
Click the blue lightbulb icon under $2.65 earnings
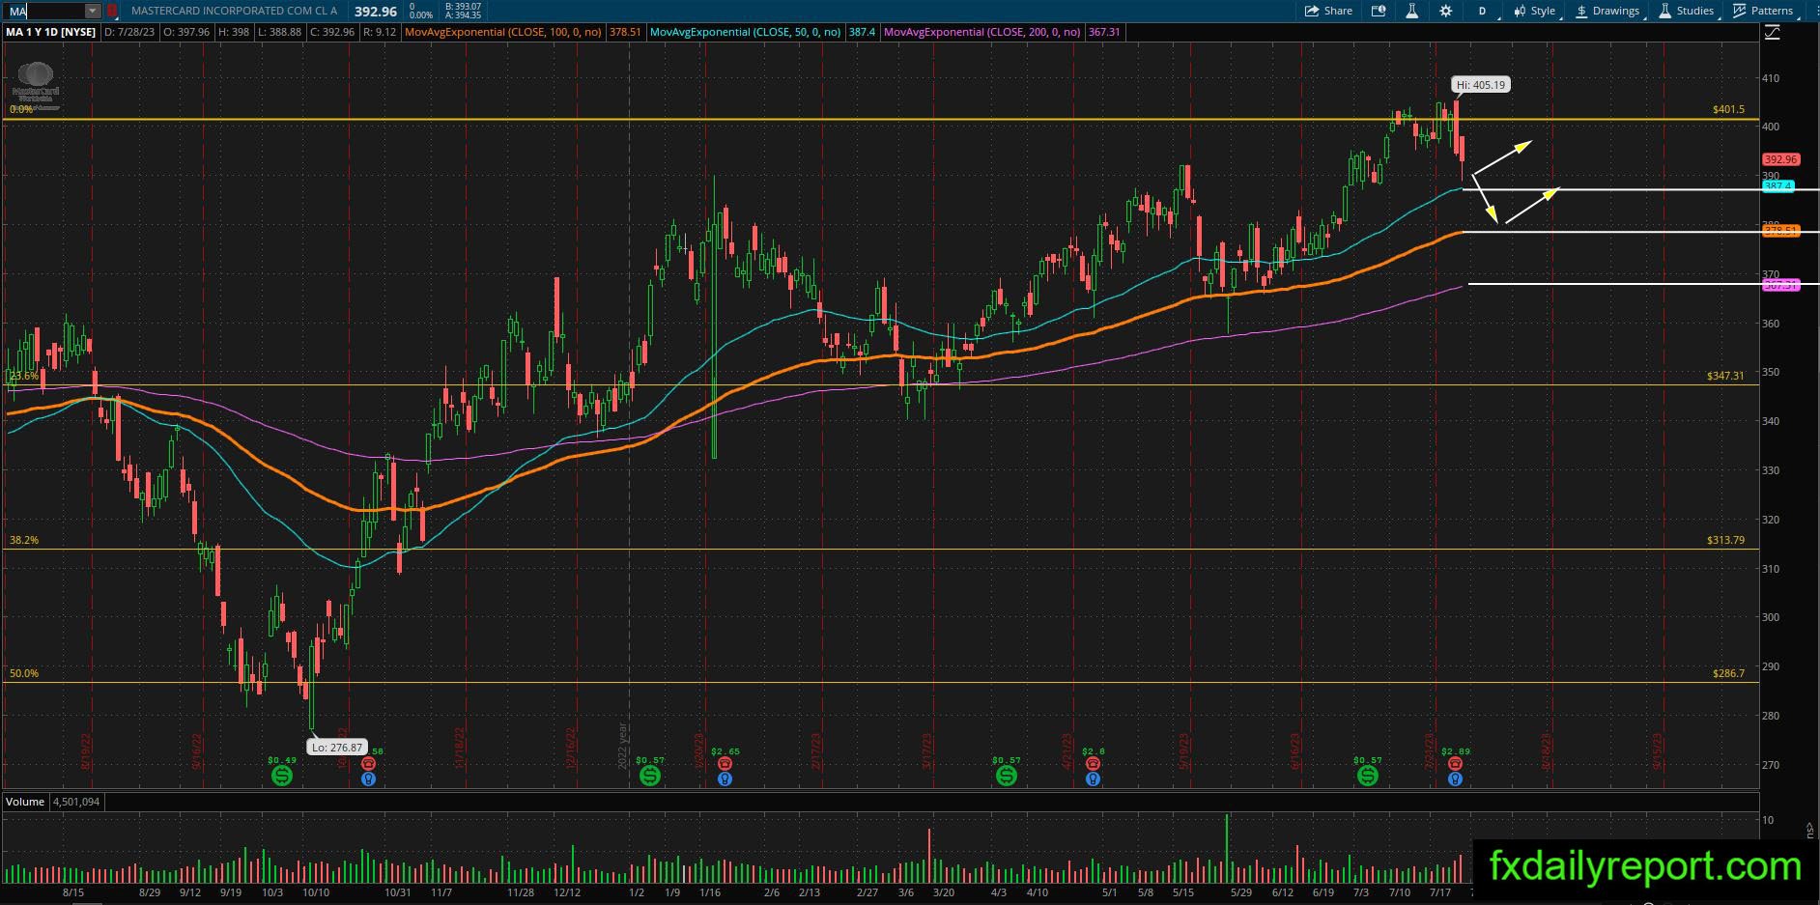[x=725, y=778]
